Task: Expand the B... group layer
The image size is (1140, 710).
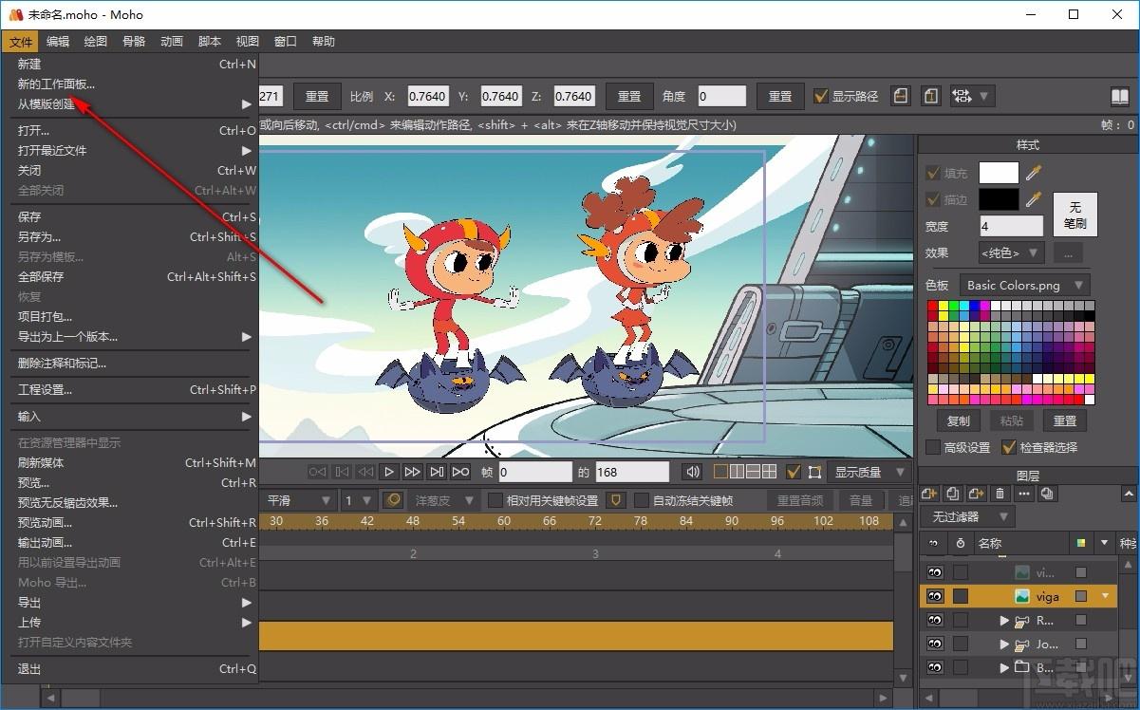Action: click(x=1004, y=667)
